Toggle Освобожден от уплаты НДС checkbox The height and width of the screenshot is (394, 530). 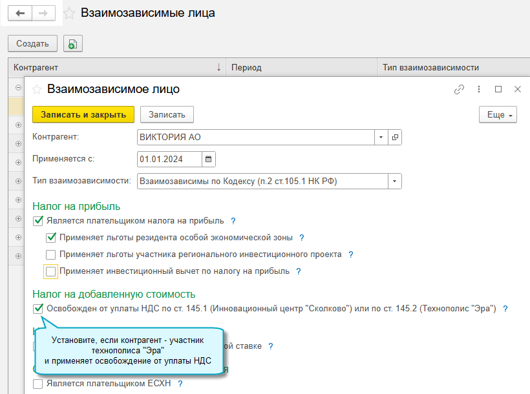pos(38,309)
